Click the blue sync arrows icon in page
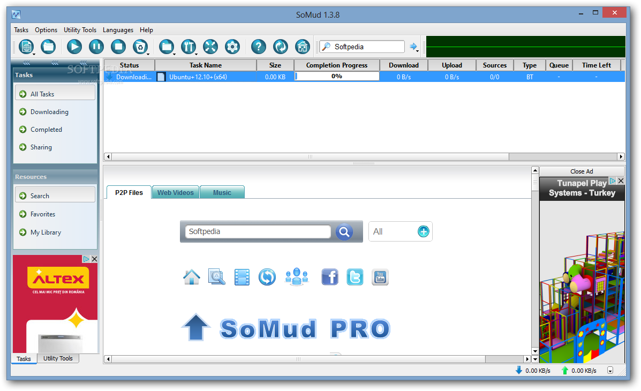The height and width of the screenshot is (391, 641). 267,277
